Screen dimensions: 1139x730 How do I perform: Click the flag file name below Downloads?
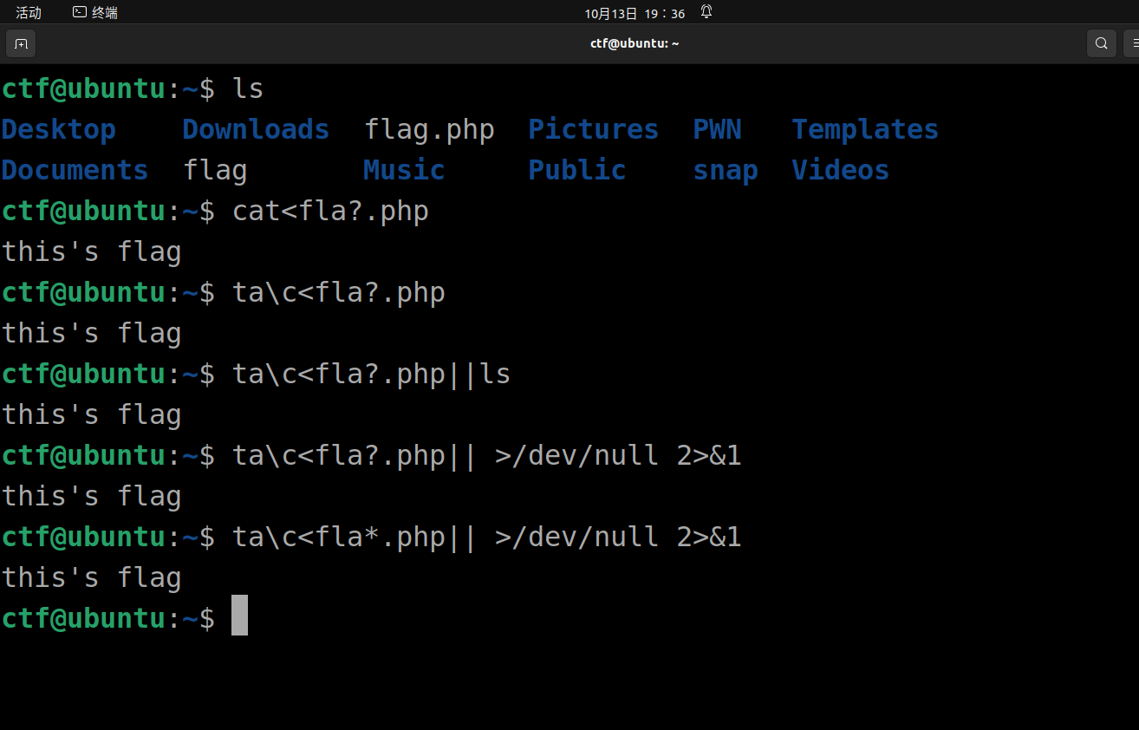(x=215, y=171)
